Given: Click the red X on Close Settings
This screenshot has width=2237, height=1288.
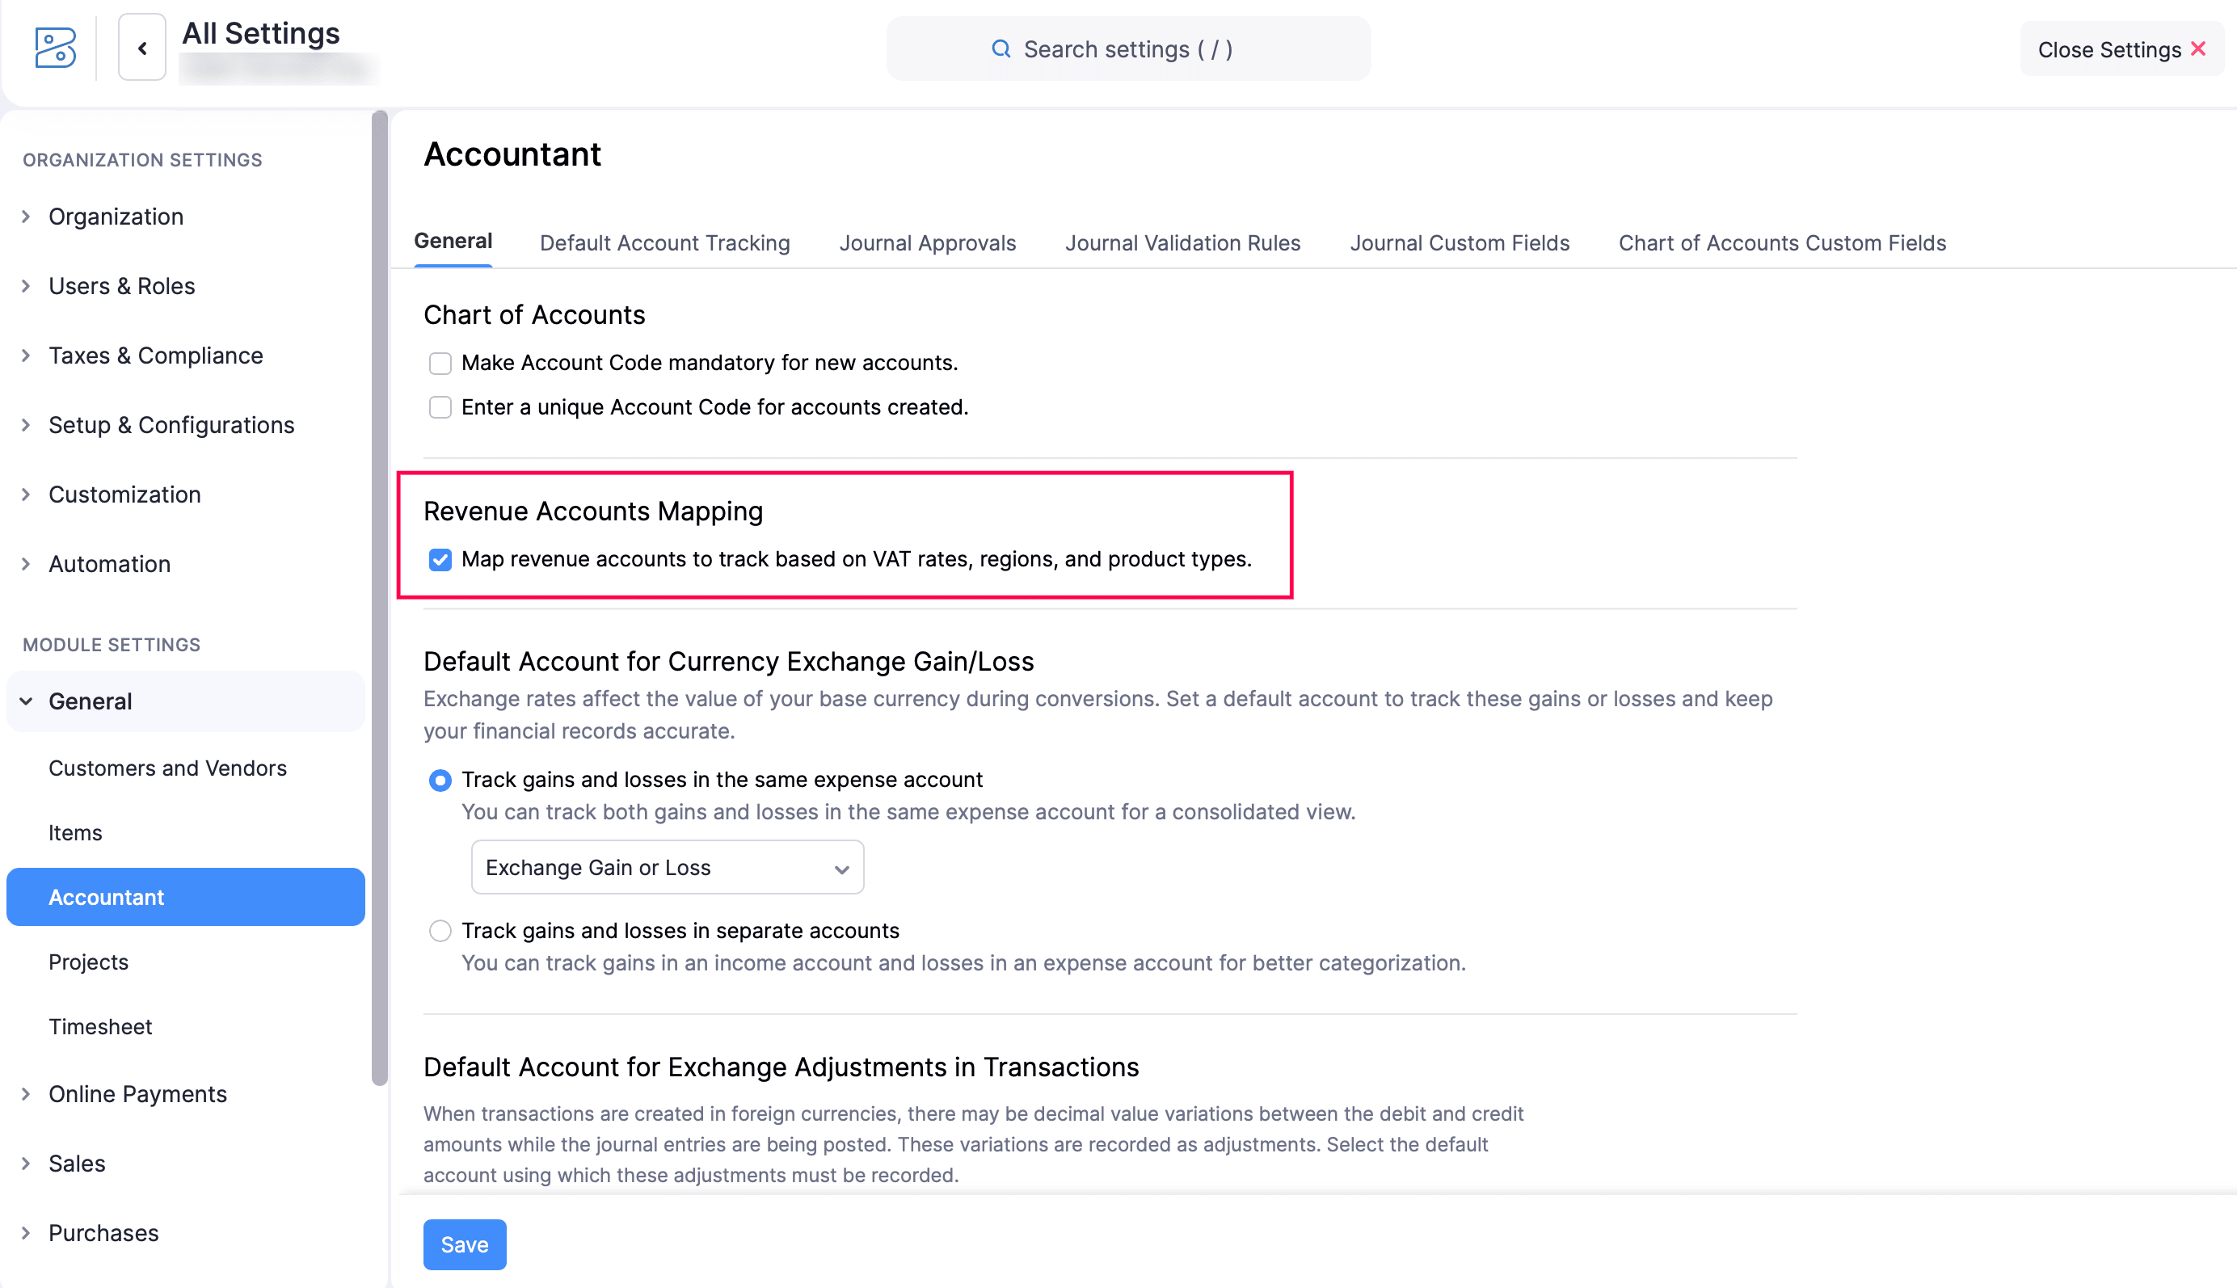Looking at the screenshot, I should [2200, 48].
